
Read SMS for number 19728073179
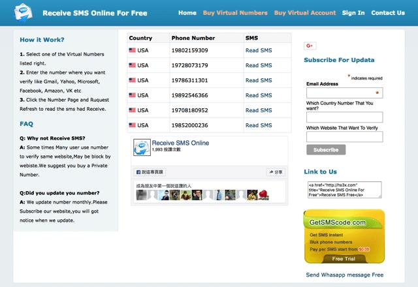[259, 65]
